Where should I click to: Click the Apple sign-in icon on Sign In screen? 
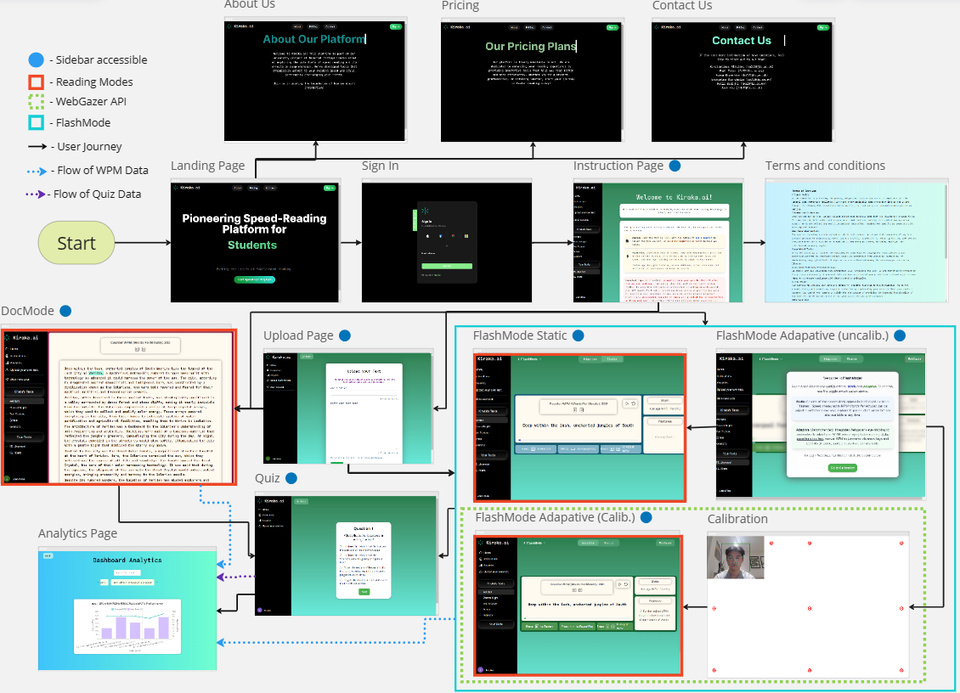click(x=427, y=236)
